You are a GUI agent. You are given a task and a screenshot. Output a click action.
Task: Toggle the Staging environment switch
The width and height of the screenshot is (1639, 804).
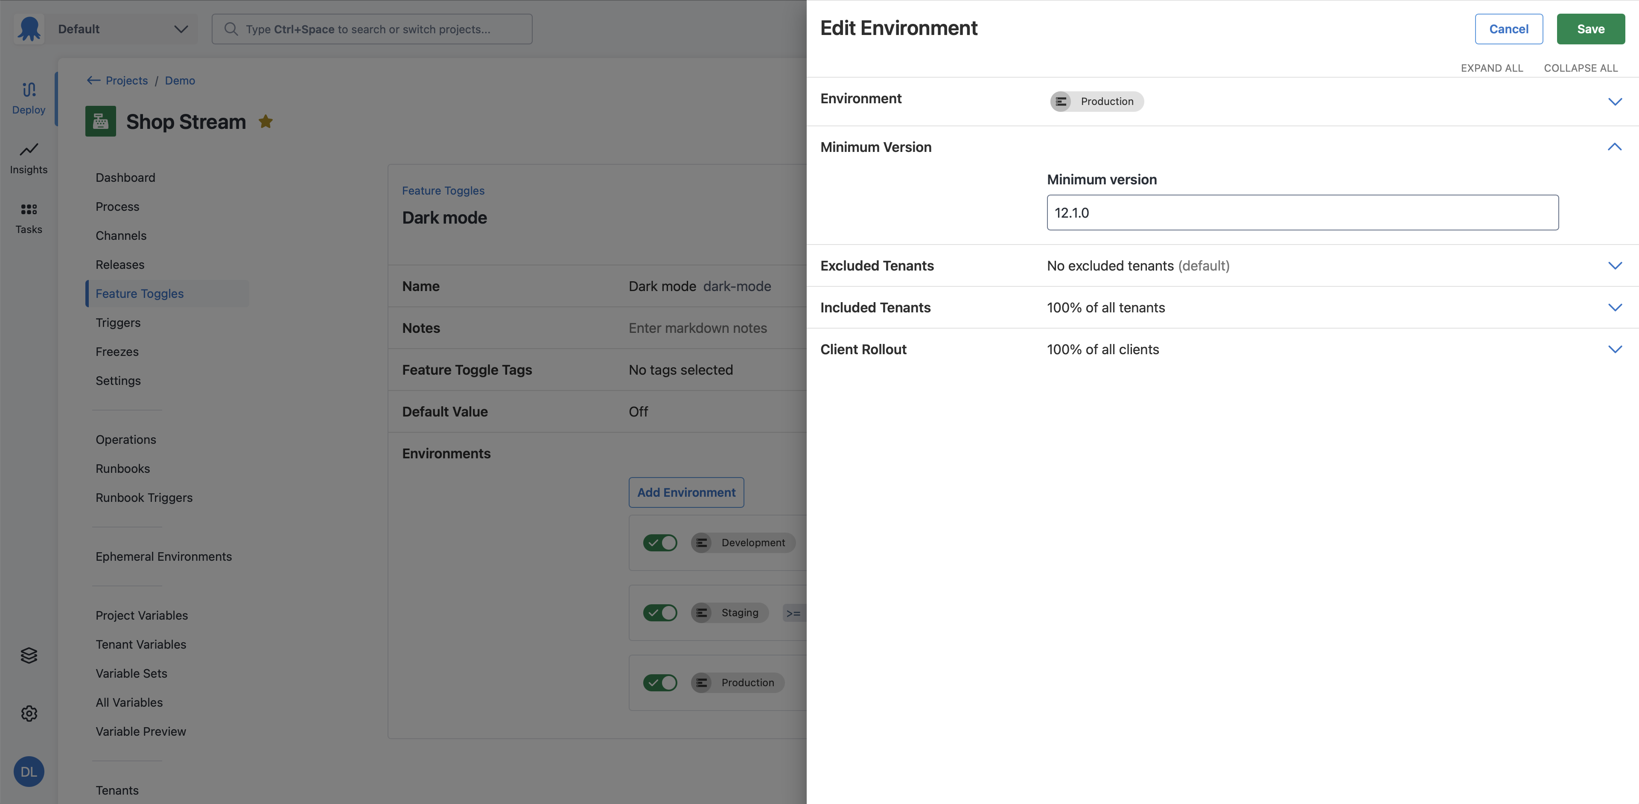coord(660,612)
